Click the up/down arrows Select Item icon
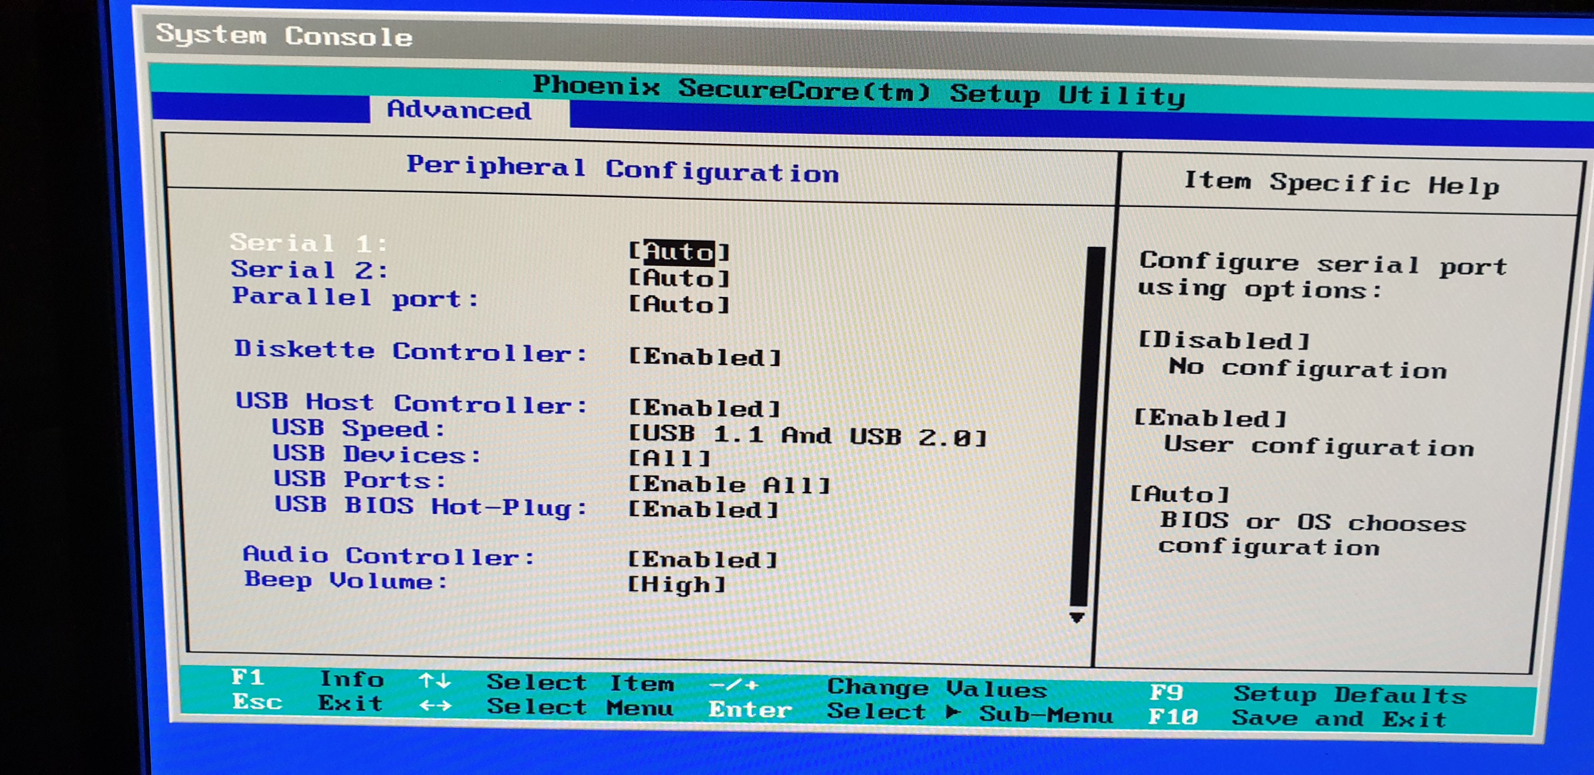 click(x=434, y=682)
